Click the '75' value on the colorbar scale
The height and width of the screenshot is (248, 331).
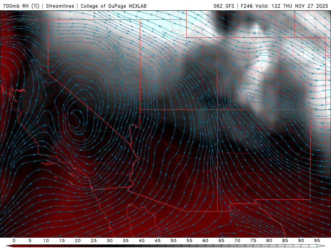tap(253, 241)
